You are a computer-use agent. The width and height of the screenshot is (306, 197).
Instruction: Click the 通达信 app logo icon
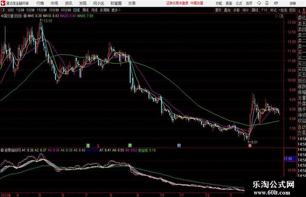point(3,3)
